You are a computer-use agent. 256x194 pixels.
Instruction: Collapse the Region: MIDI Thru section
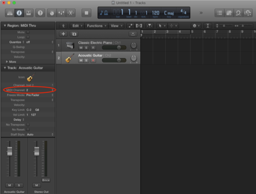[x=5, y=25]
